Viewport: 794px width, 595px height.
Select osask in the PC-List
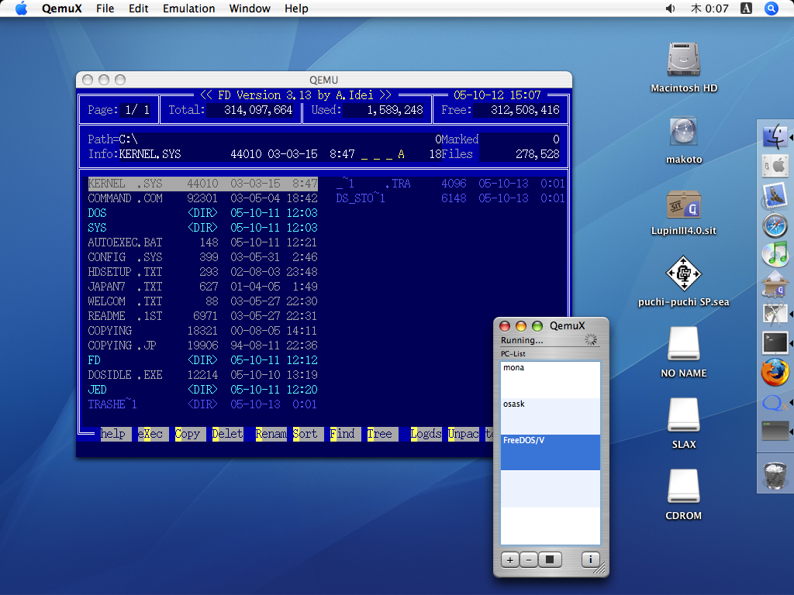551,416
